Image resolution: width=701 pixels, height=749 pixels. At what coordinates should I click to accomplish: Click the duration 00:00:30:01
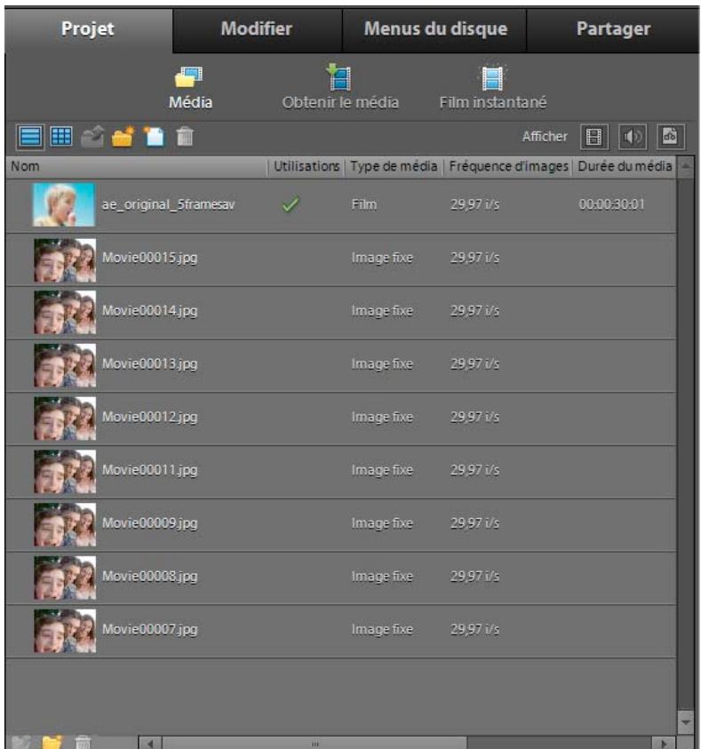[611, 205]
